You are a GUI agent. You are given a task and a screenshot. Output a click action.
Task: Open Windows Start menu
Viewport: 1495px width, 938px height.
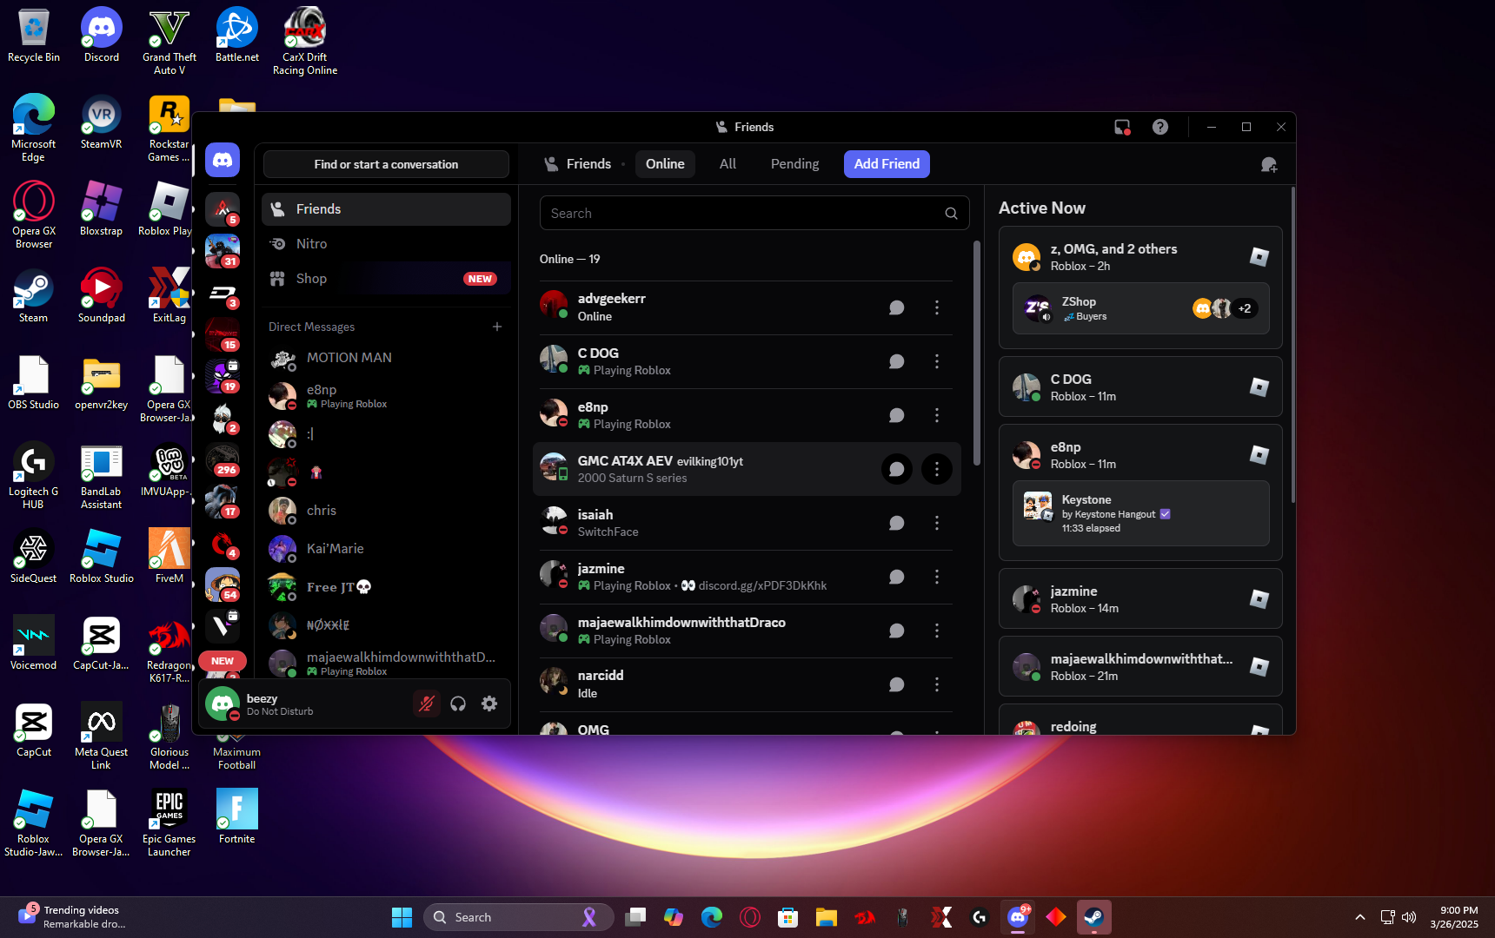tap(402, 917)
